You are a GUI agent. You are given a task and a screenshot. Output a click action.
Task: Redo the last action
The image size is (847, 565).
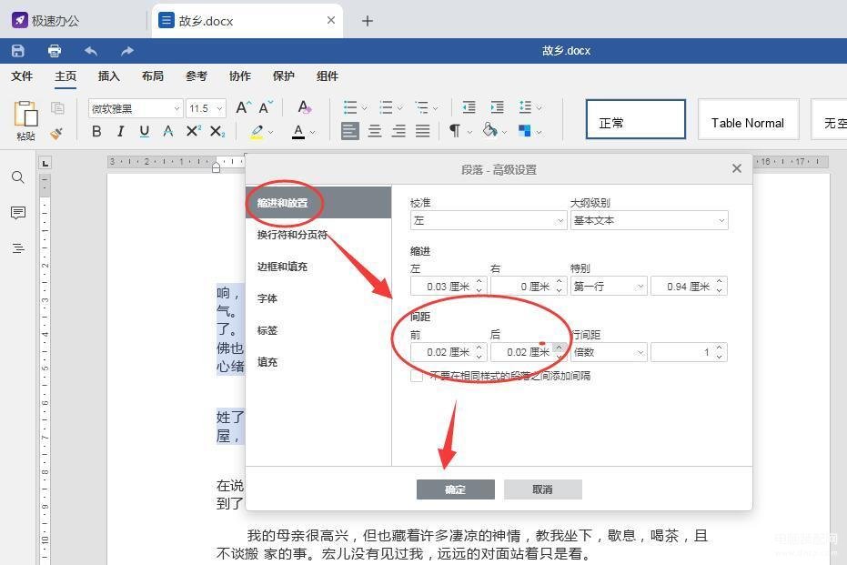click(x=127, y=51)
